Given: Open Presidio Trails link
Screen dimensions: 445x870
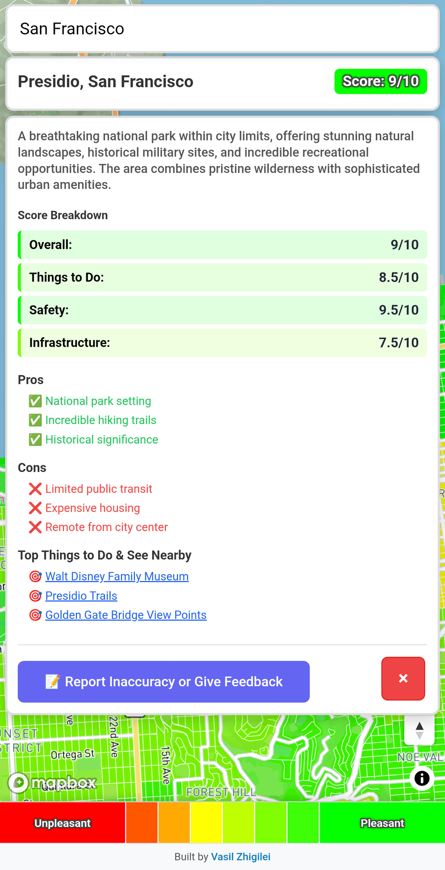Looking at the screenshot, I should pyautogui.click(x=81, y=596).
